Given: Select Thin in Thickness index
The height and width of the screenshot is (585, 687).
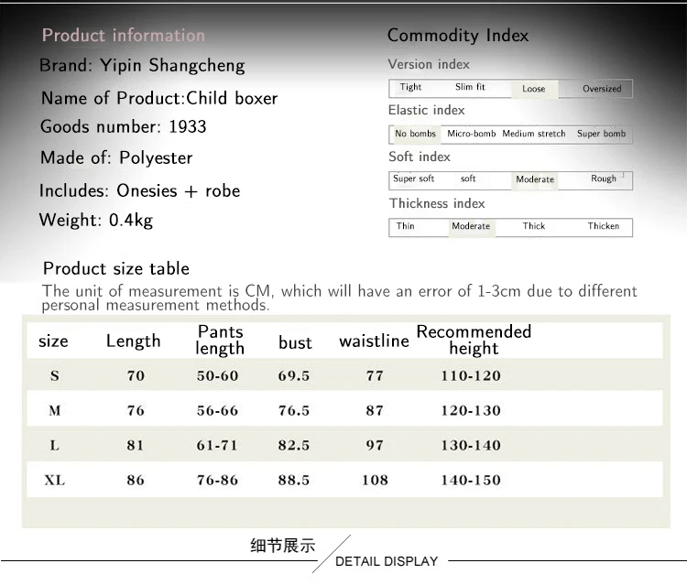Looking at the screenshot, I should 405,226.
